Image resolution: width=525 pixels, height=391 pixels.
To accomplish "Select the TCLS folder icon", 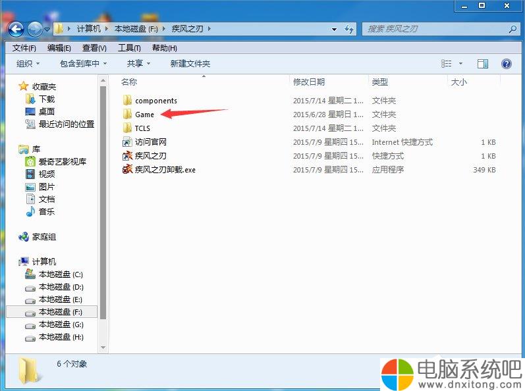I will 127,128.
